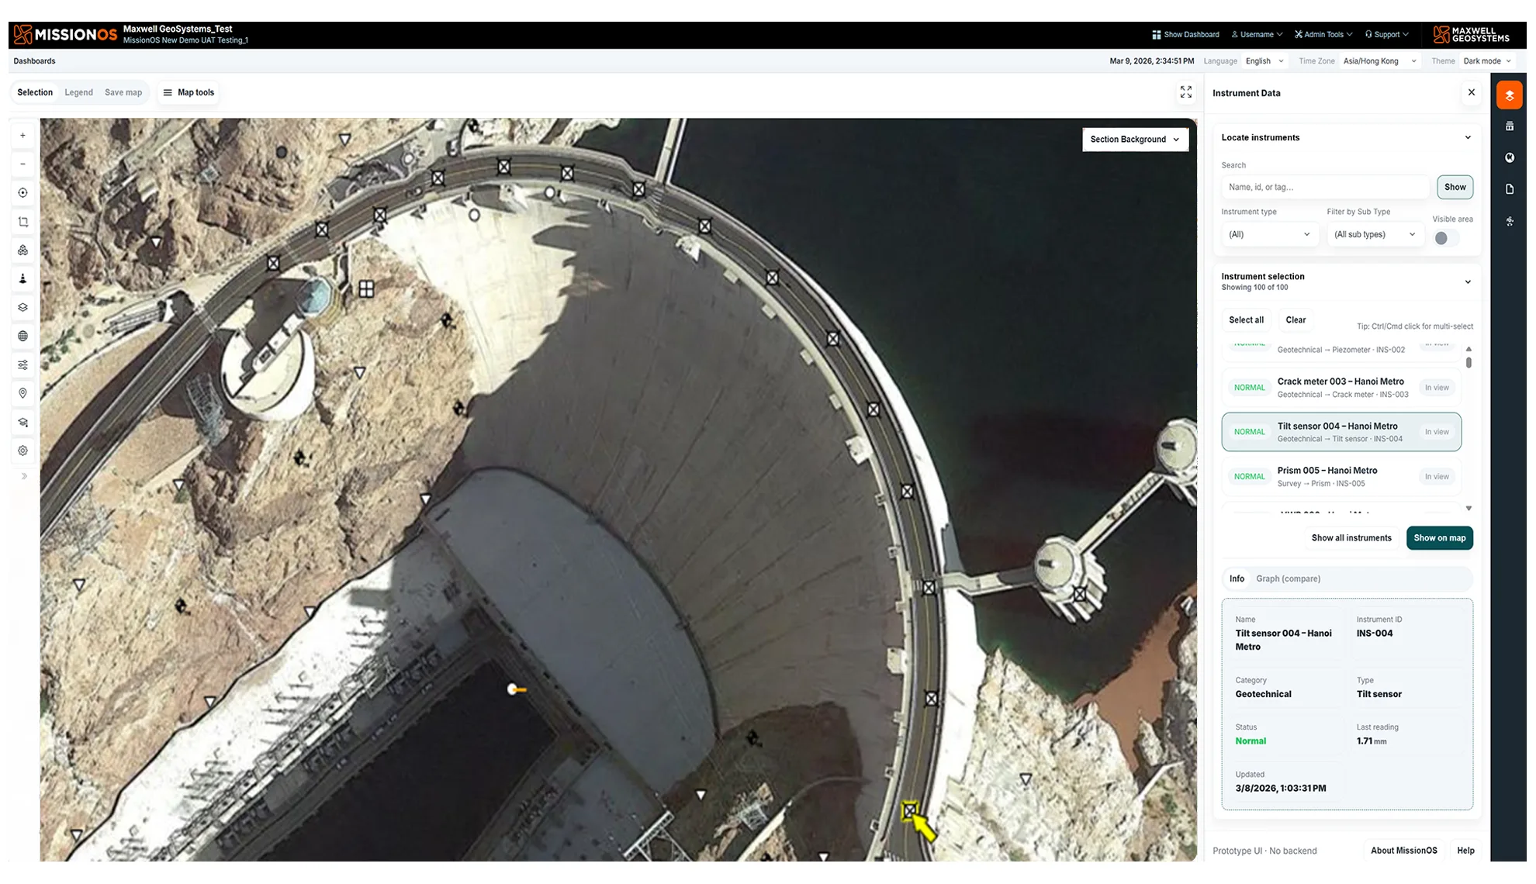This screenshot has height=884, width=1536.
Task: Click the graduation cap icon in left toolbar
Action: pyautogui.click(x=22, y=423)
